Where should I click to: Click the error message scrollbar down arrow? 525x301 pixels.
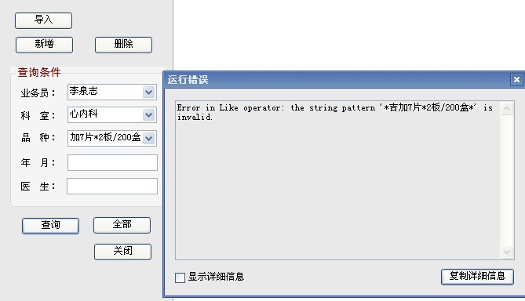[x=506, y=252]
